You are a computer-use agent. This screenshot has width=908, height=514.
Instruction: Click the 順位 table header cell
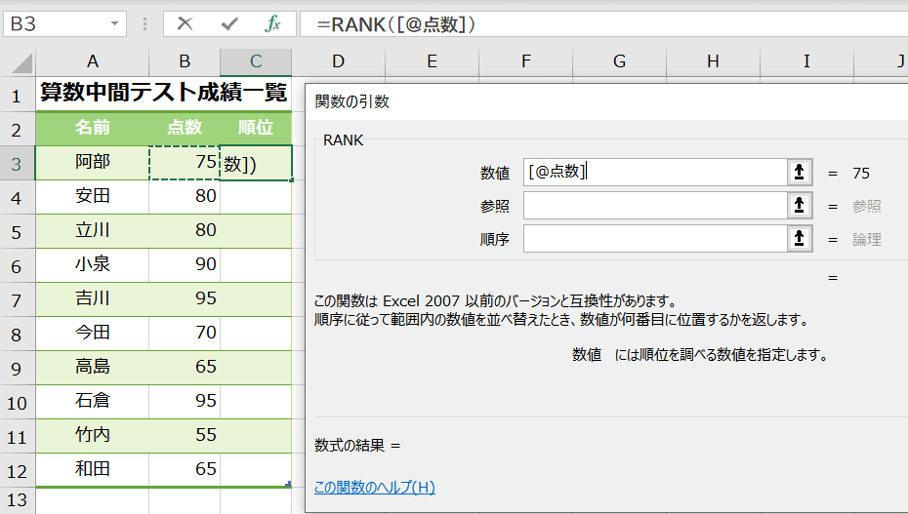click(x=256, y=128)
